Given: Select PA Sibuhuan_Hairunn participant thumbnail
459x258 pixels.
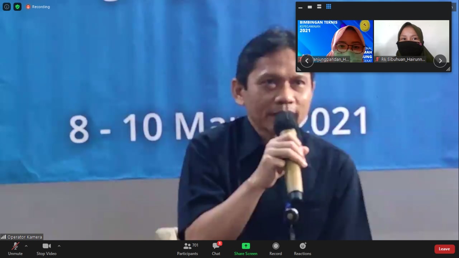Looking at the screenshot, I should 412,41.
